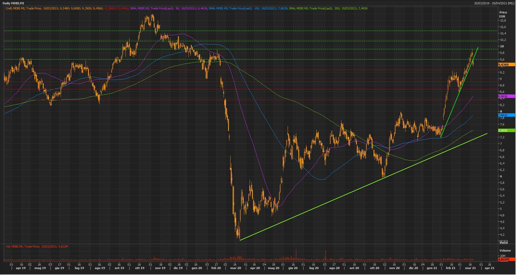This screenshot has height=275, width=516.
Task: Click the ott 20 label on time axis
Action: click(x=374, y=268)
